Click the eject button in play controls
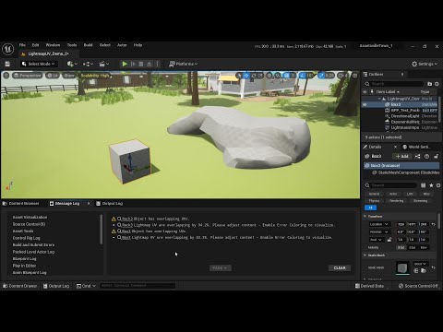 pyautogui.click(x=150, y=64)
